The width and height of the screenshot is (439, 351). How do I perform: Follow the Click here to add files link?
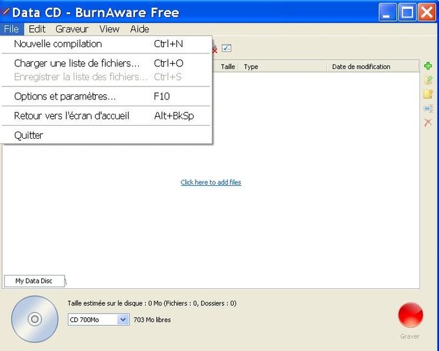211,182
